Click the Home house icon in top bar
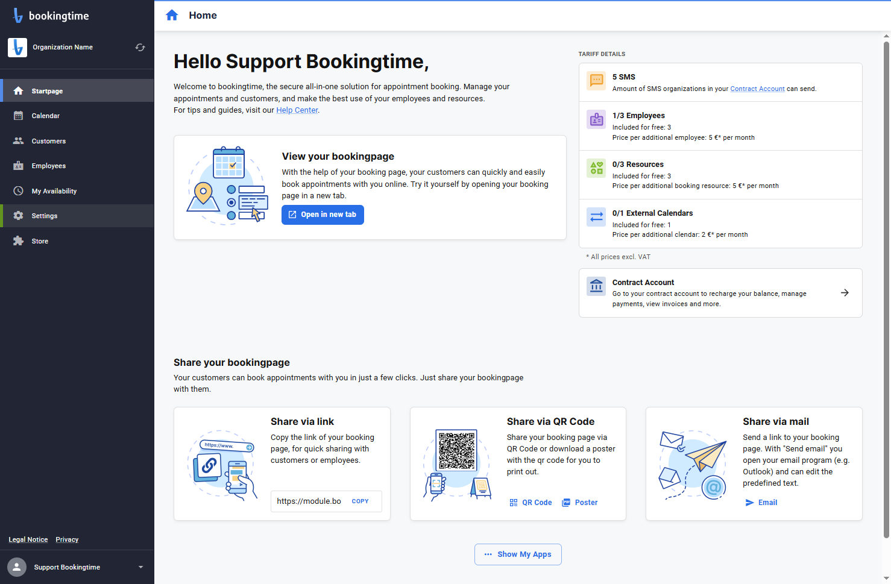This screenshot has width=891, height=584. click(172, 15)
